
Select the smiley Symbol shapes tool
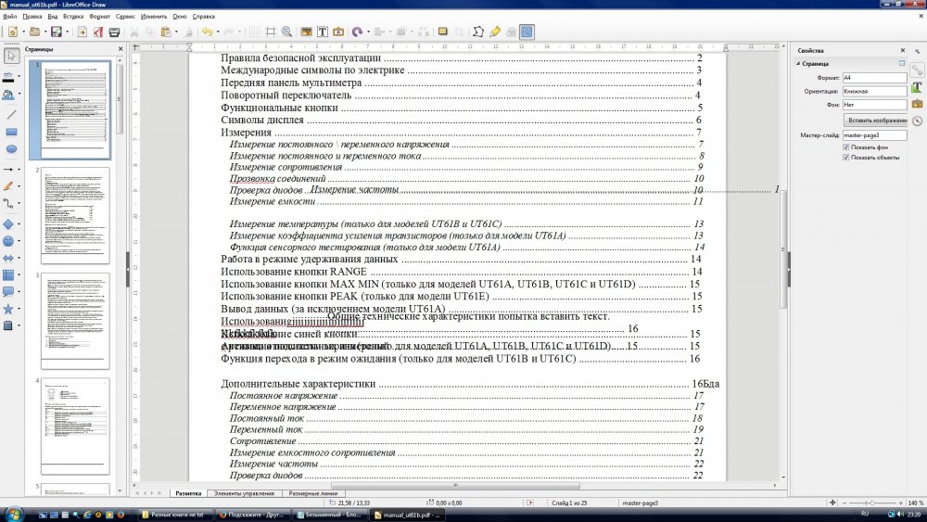tap(8, 241)
